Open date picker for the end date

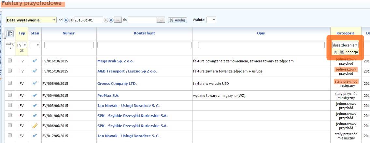(x=161, y=20)
